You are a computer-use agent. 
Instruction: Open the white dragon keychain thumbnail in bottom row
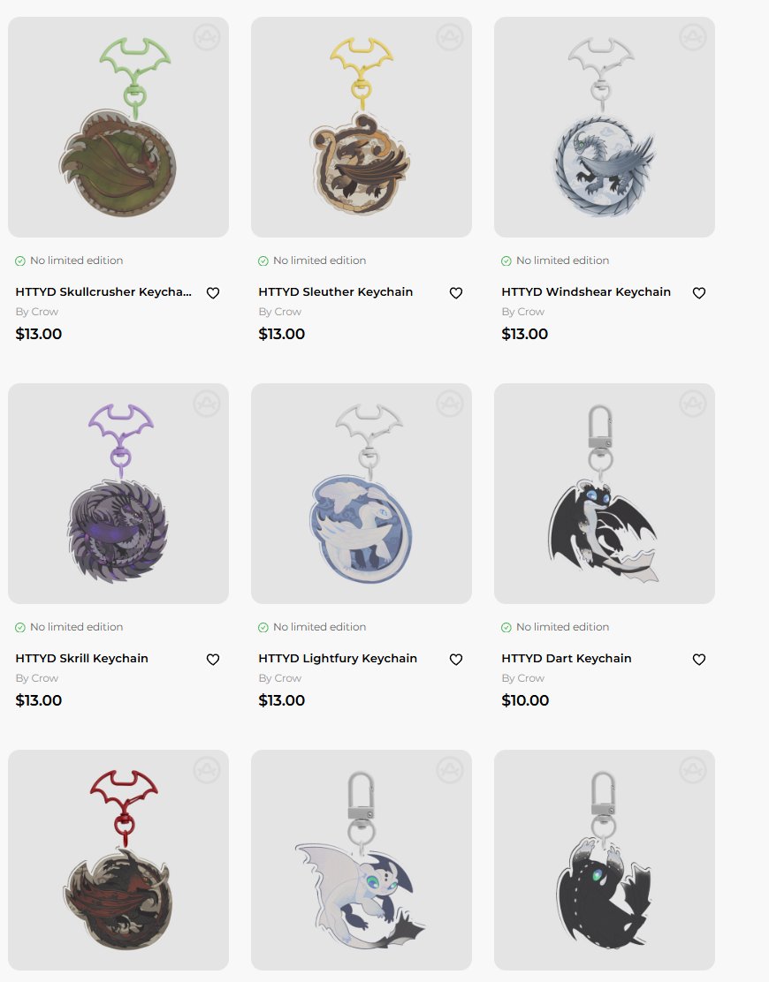click(362, 860)
